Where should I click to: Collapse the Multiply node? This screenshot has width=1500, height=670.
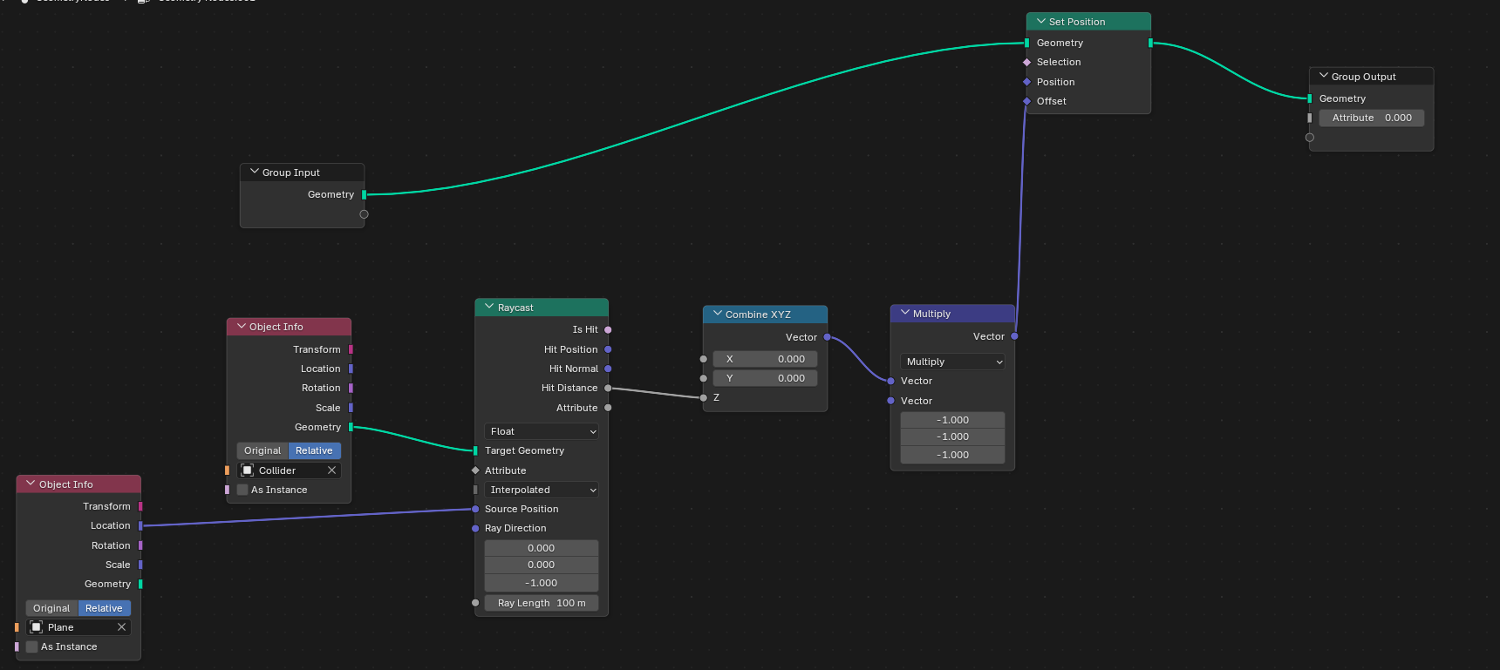pyautogui.click(x=904, y=314)
